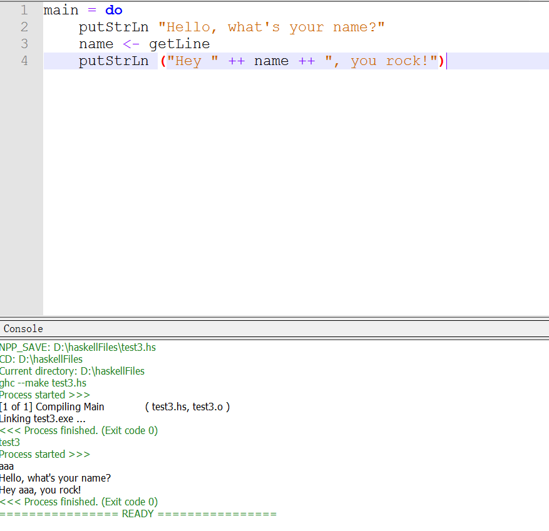Click '( test3.hs, test3.o )' console text
Viewport: 549px width, 531px height.
coord(187,407)
